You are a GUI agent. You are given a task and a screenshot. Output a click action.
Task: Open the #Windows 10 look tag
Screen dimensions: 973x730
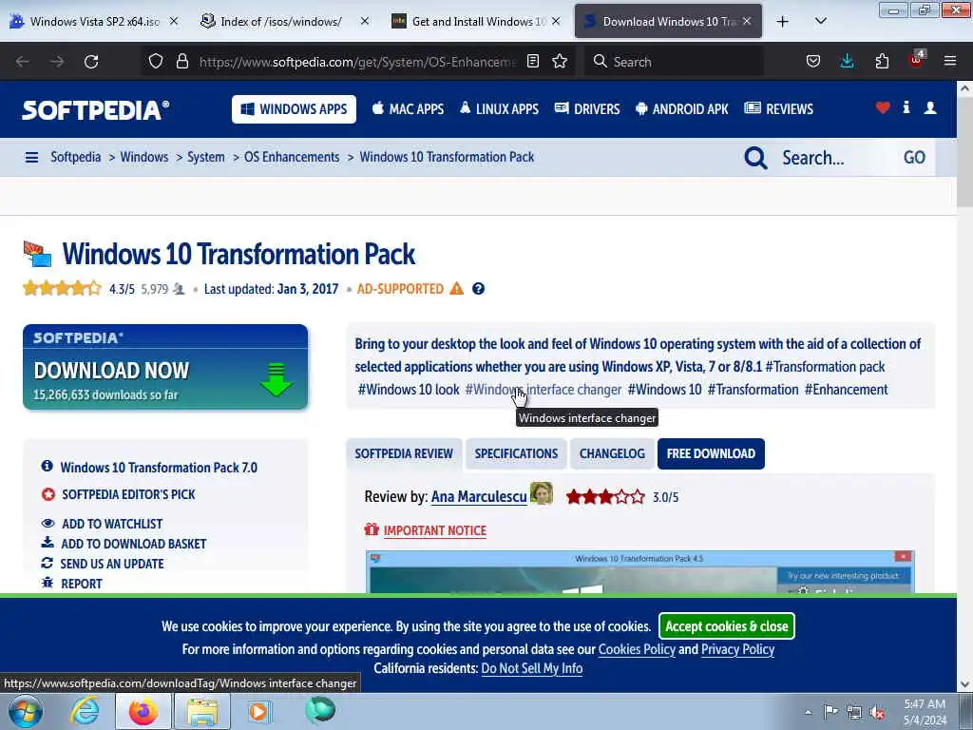[409, 390]
